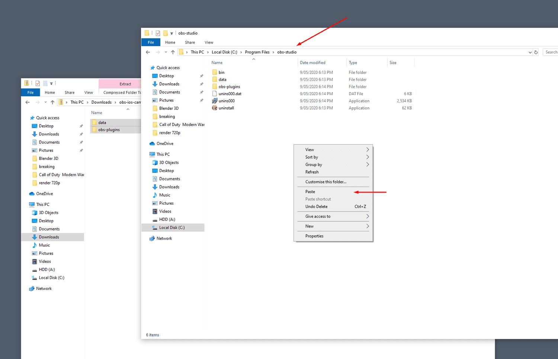Choose Paste from the context menu
The width and height of the screenshot is (558, 359).
pyautogui.click(x=310, y=191)
